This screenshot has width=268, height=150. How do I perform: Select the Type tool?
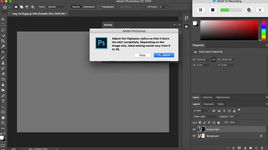pos(3,101)
